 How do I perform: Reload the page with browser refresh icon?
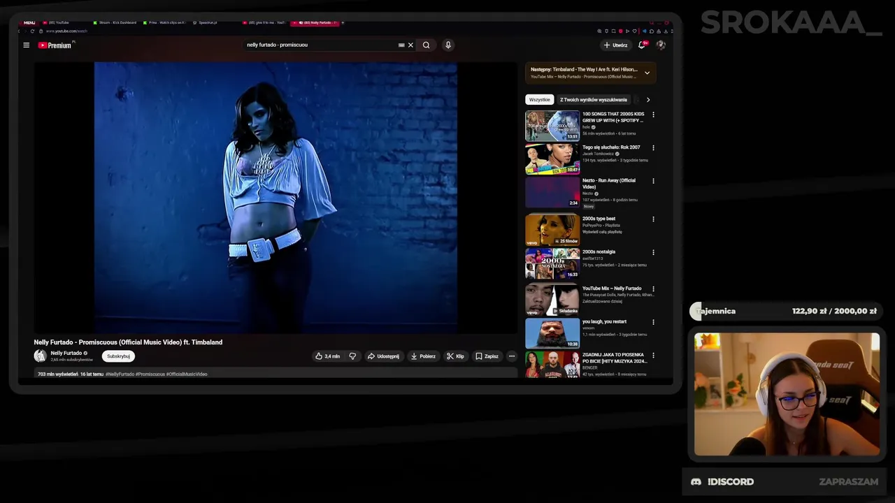tap(32, 31)
